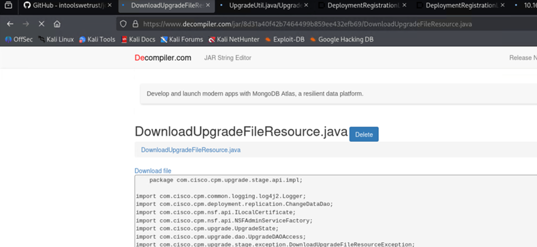Click the forward navigation arrow
This screenshot has width=537, height=247.
point(26,24)
